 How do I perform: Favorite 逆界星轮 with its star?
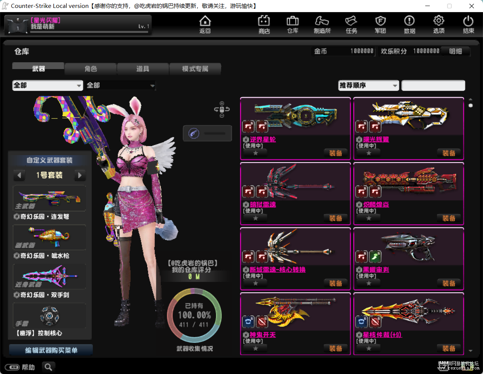[255, 153]
